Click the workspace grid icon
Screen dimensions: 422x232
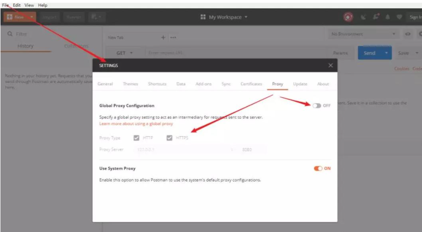coord(203,17)
